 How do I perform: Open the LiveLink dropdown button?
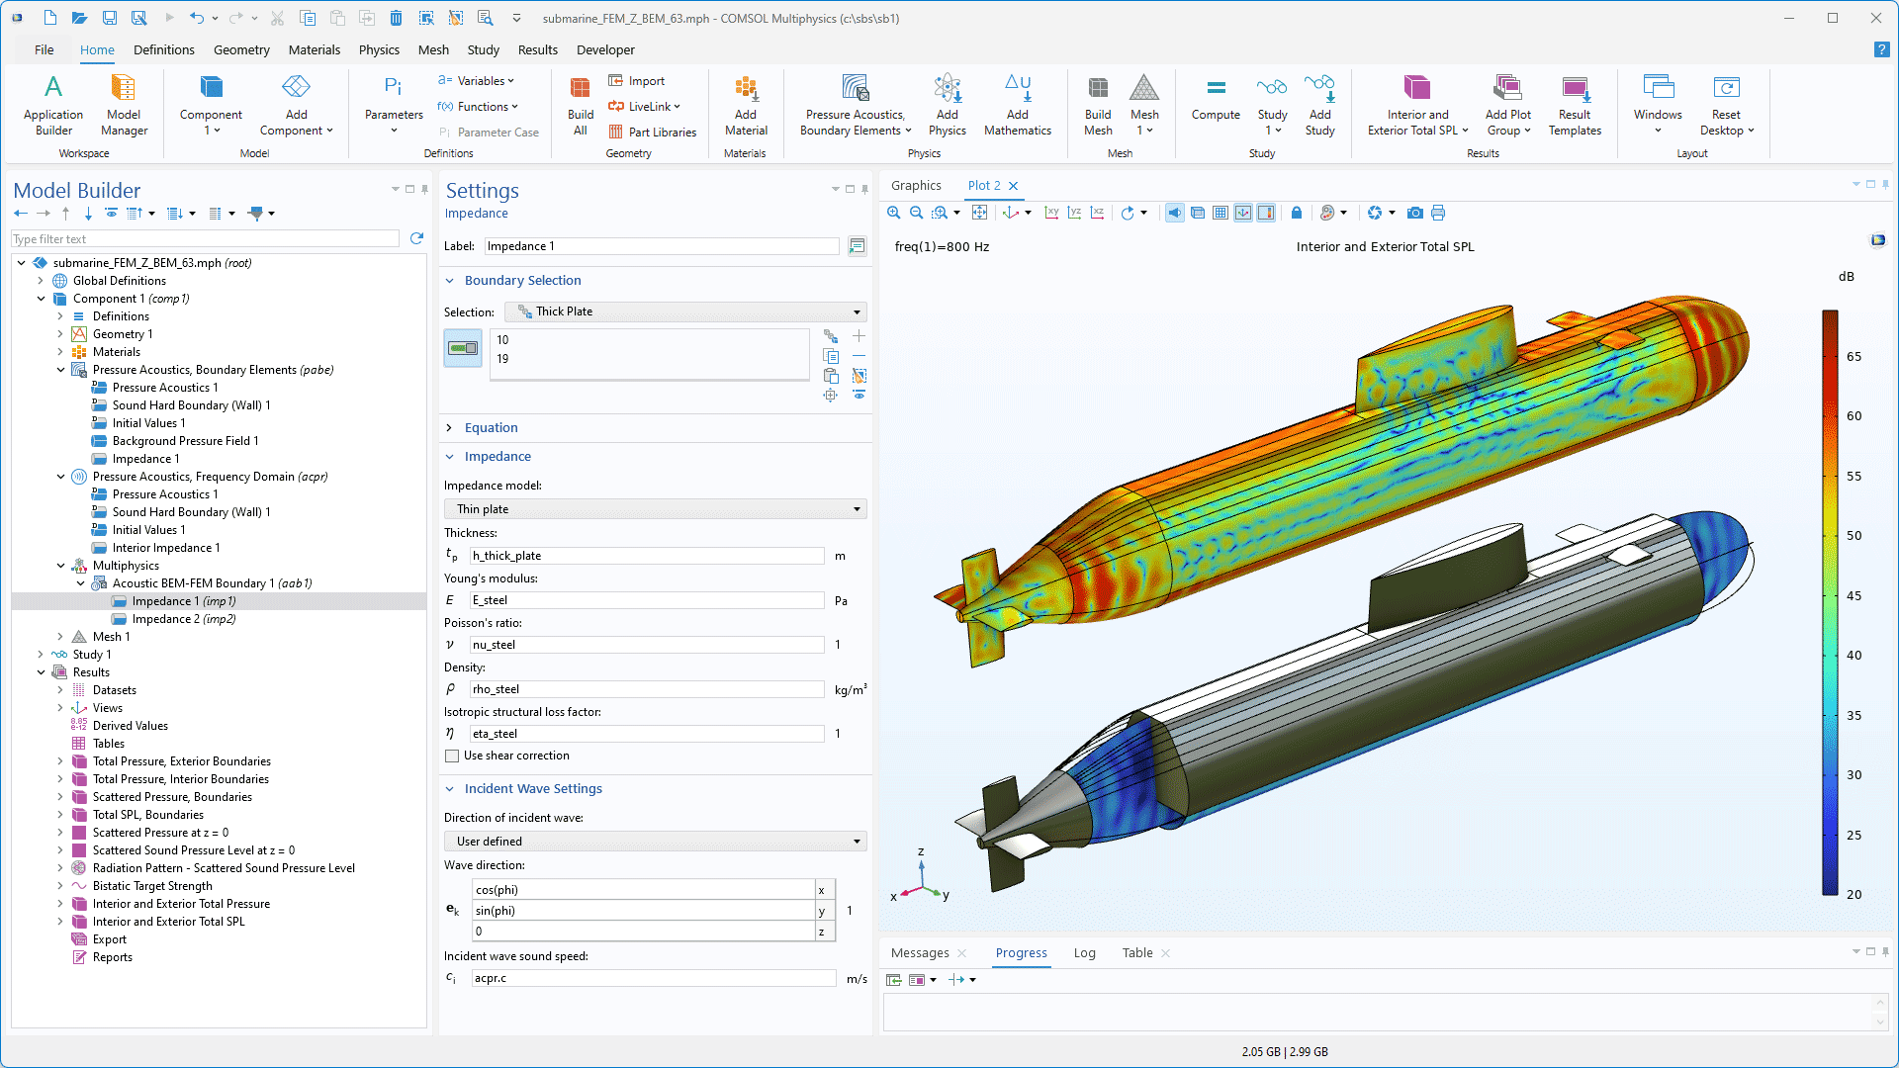(644, 107)
